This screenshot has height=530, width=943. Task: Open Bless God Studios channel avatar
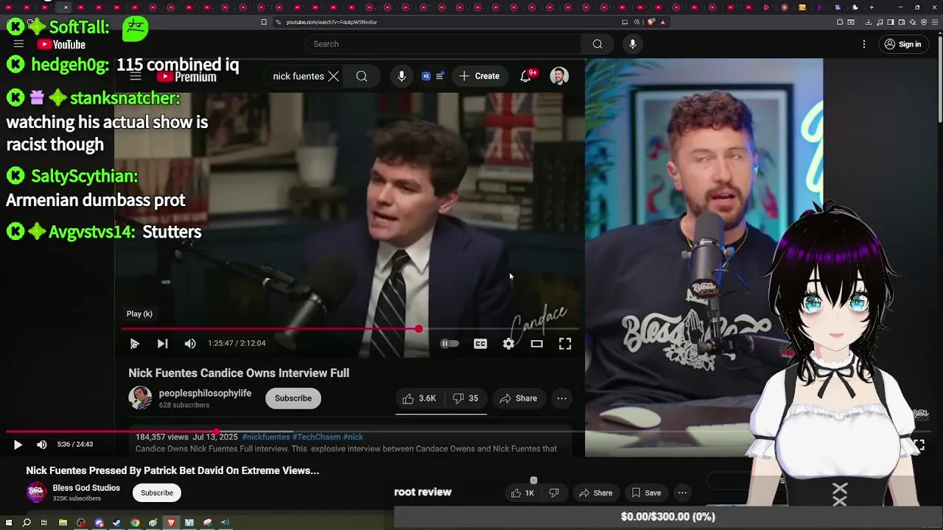(36, 492)
